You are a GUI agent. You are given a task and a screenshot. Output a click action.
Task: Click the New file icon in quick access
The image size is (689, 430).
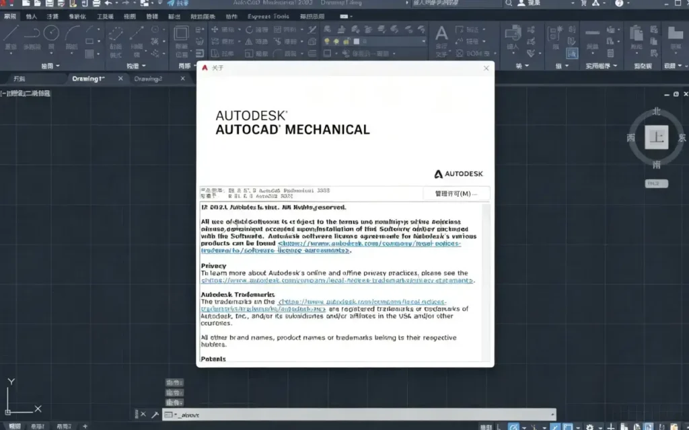[26, 3]
